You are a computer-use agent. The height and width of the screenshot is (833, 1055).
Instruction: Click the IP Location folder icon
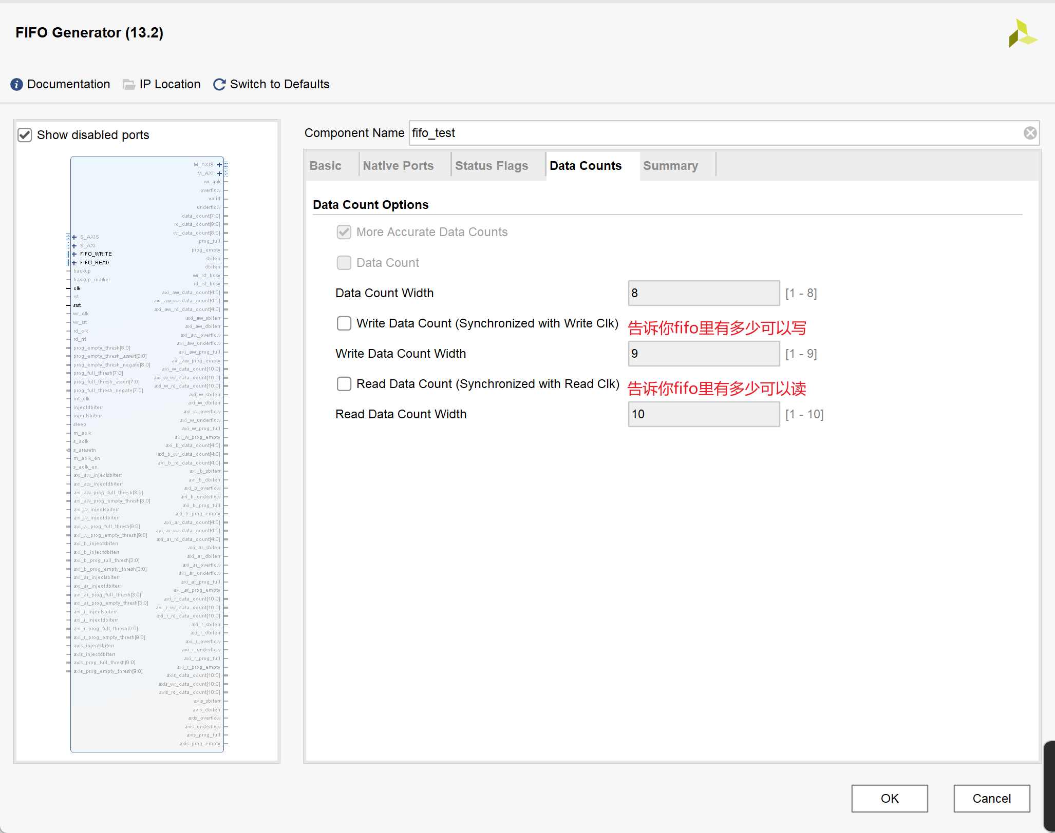[x=129, y=84]
